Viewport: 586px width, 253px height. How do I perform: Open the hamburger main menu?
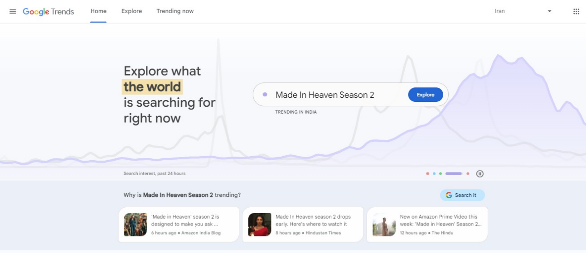13,11
